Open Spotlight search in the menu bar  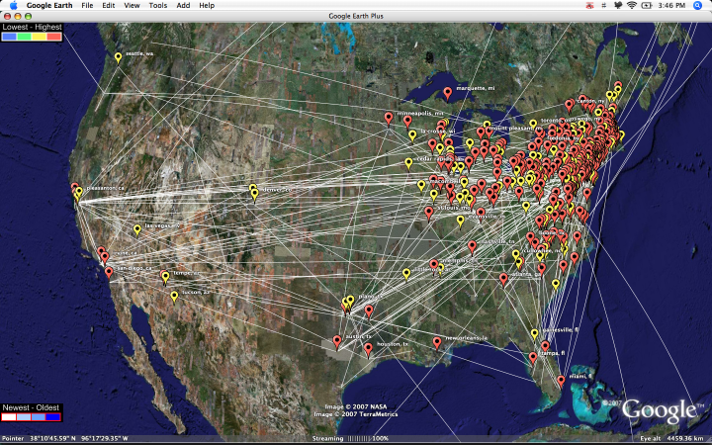697,6
